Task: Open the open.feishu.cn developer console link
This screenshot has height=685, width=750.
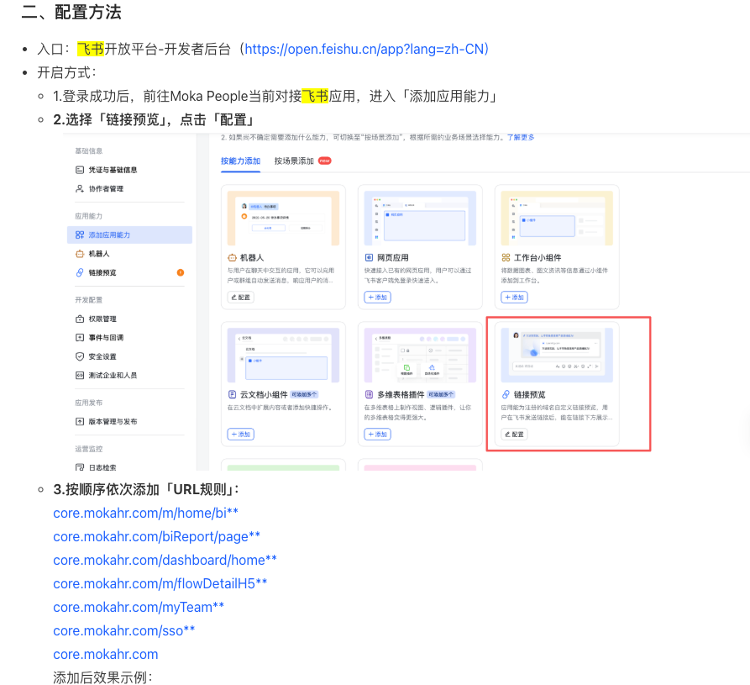Action: pyautogui.click(x=366, y=50)
